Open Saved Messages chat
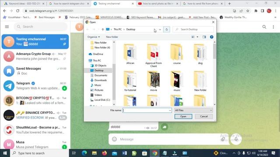This screenshot has width=280, height=157. point(35,71)
